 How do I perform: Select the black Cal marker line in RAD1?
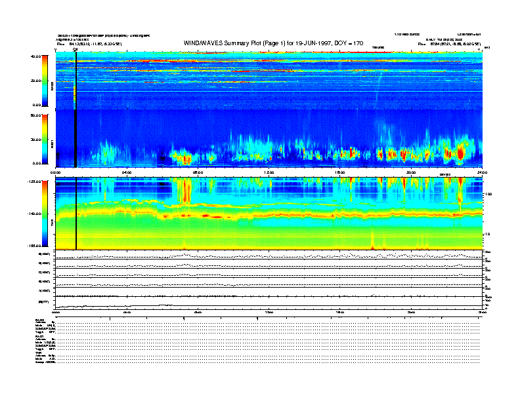pyautogui.click(x=76, y=139)
